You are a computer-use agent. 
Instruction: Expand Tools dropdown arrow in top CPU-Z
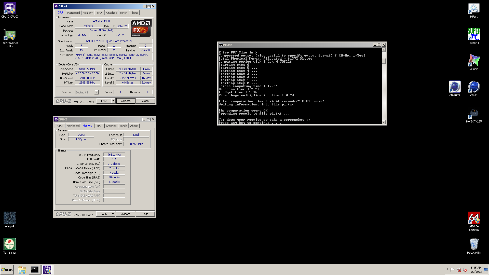(113, 101)
